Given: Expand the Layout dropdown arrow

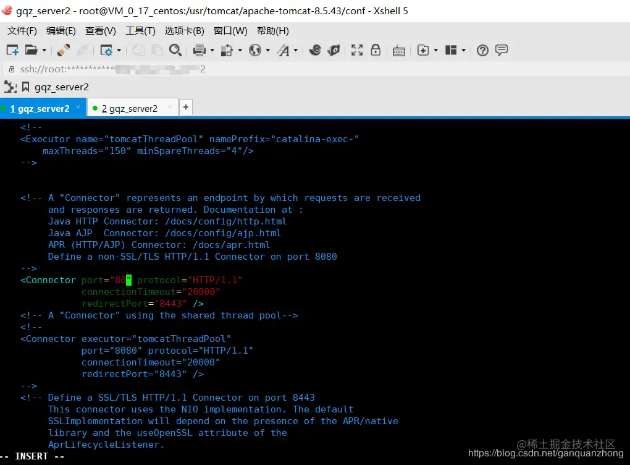Looking at the screenshot, I should click(x=463, y=50).
